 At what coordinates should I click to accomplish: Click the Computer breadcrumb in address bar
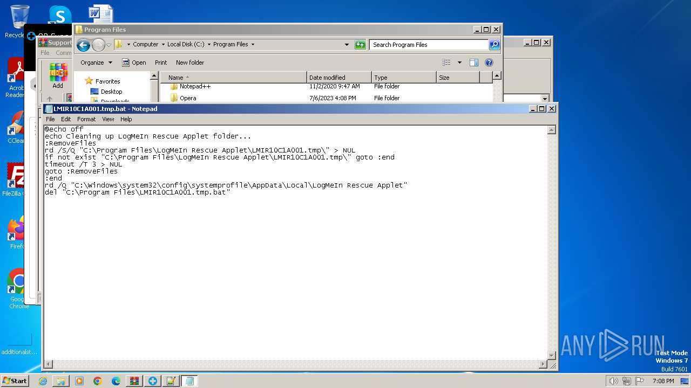pyautogui.click(x=146, y=45)
